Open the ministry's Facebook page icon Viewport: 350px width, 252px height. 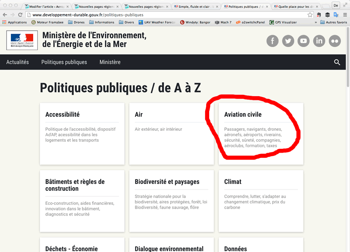(272, 41)
